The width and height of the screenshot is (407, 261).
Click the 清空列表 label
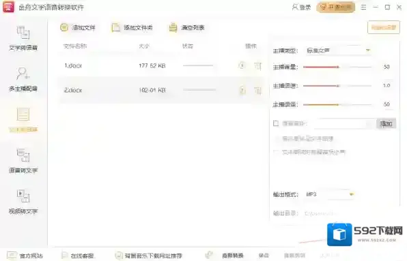(193, 27)
